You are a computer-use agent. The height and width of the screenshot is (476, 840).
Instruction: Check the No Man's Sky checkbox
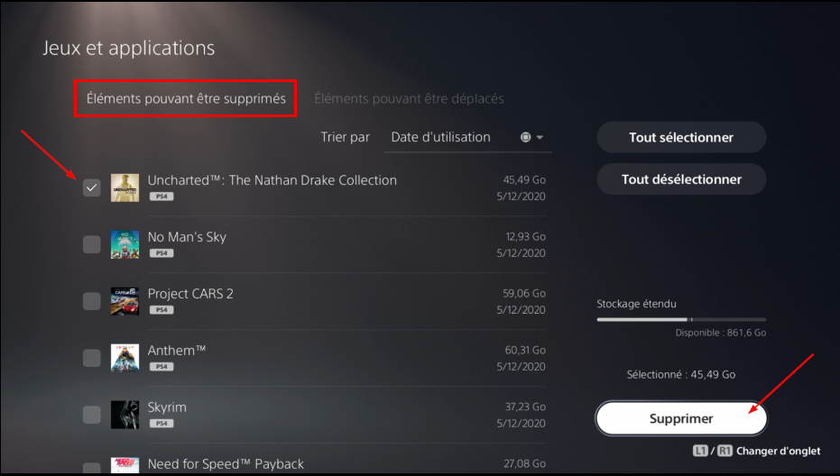pos(92,244)
